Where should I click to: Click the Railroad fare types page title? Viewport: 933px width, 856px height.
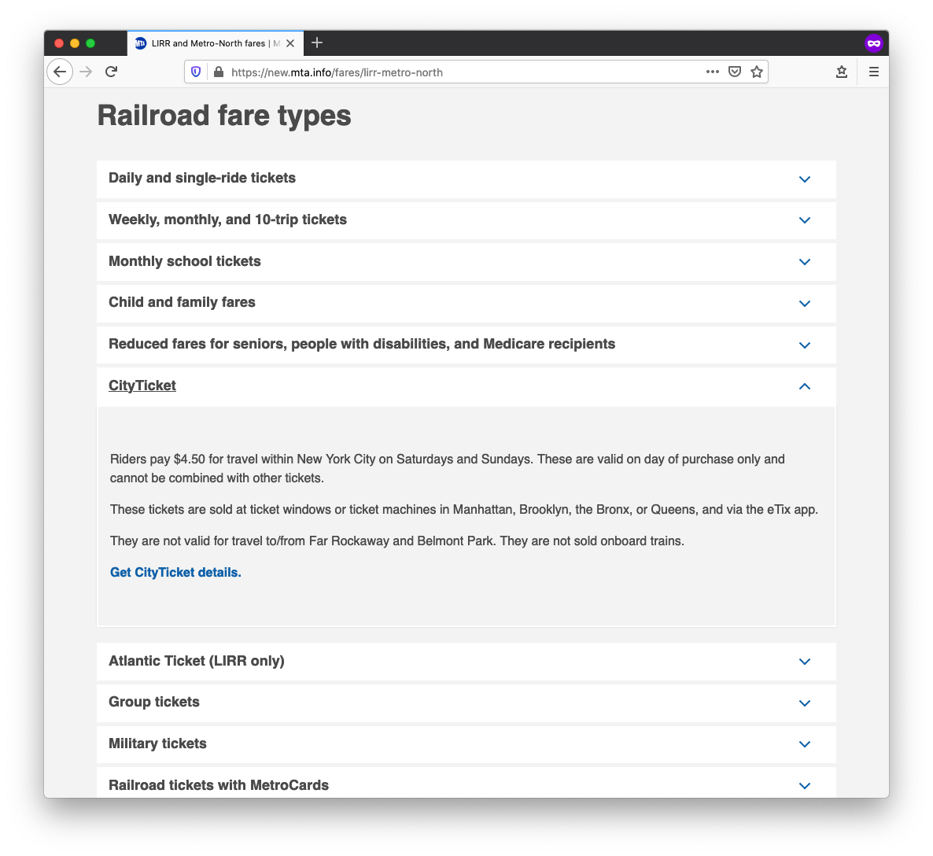tap(223, 116)
